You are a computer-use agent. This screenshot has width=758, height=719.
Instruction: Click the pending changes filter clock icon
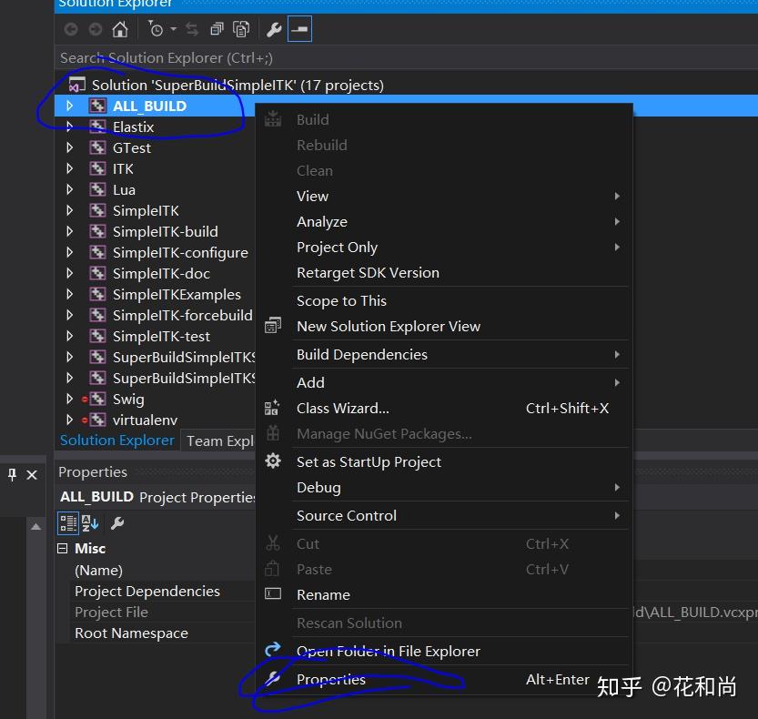pyautogui.click(x=157, y=28)
